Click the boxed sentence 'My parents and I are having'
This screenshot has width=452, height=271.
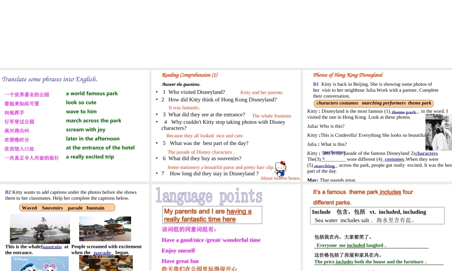point(212,215)
